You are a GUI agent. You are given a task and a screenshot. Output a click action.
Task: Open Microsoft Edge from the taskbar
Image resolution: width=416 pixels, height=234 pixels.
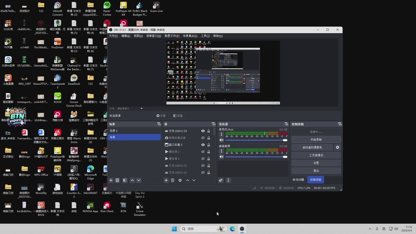coord(232,229)
